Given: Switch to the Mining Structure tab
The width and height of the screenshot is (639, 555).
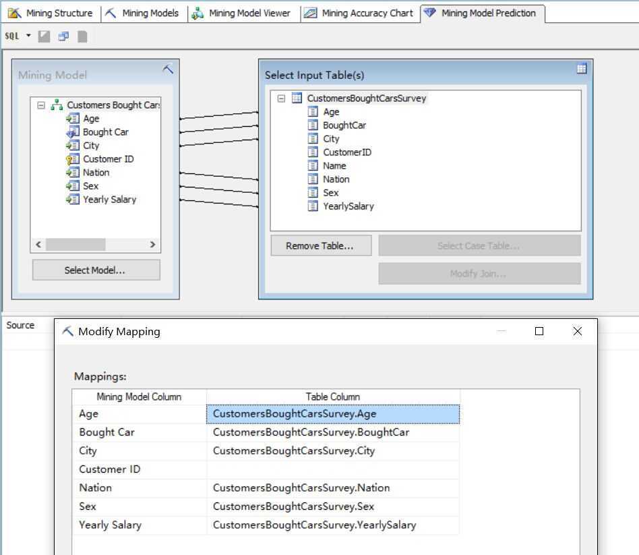Looking at the screenshot, I should pyautogui.click(x=51, y=13).
